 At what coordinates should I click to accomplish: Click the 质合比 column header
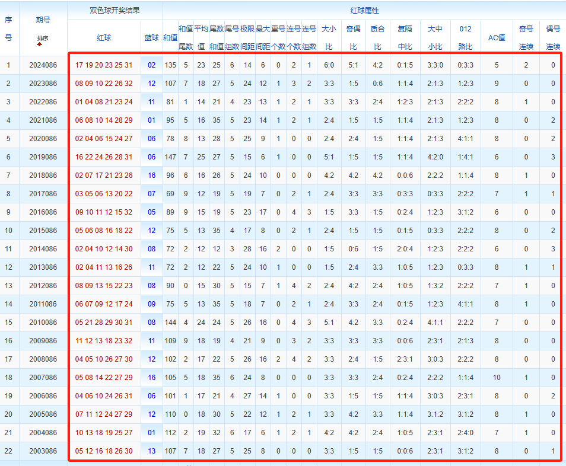pyautogui.click(x=377, y=38)
